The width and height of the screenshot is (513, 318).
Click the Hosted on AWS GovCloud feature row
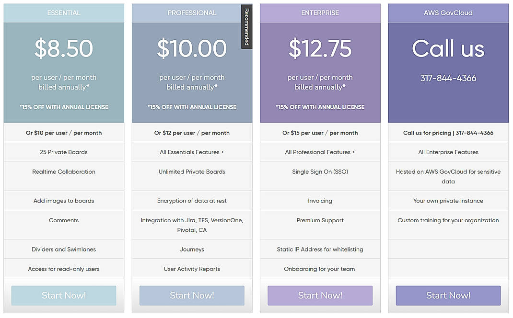(x=448, y=176)
